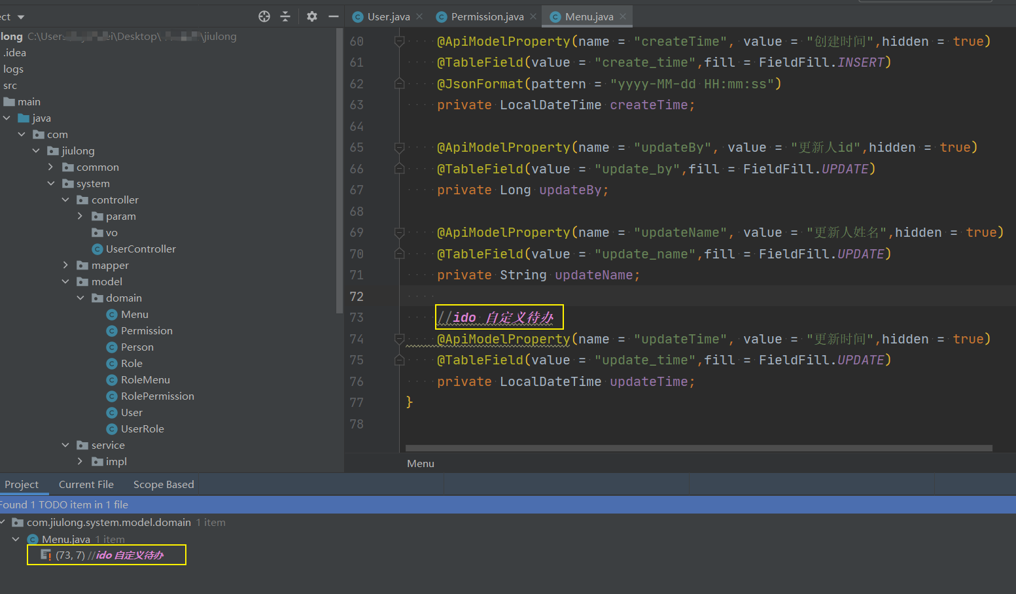Switch to Current File TODO tab
The width and height of the screenshot is (1016, 594).
(86, 484)
